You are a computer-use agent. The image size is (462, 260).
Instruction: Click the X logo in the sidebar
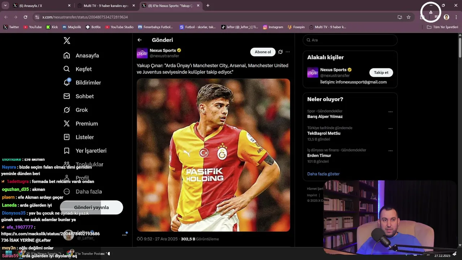click(x=67, y=40)
